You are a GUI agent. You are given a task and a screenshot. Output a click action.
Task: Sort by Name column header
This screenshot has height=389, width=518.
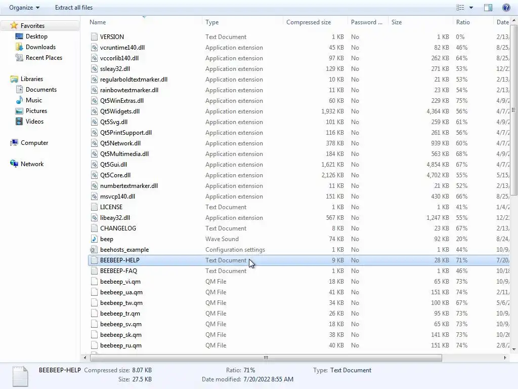[98, 22]
